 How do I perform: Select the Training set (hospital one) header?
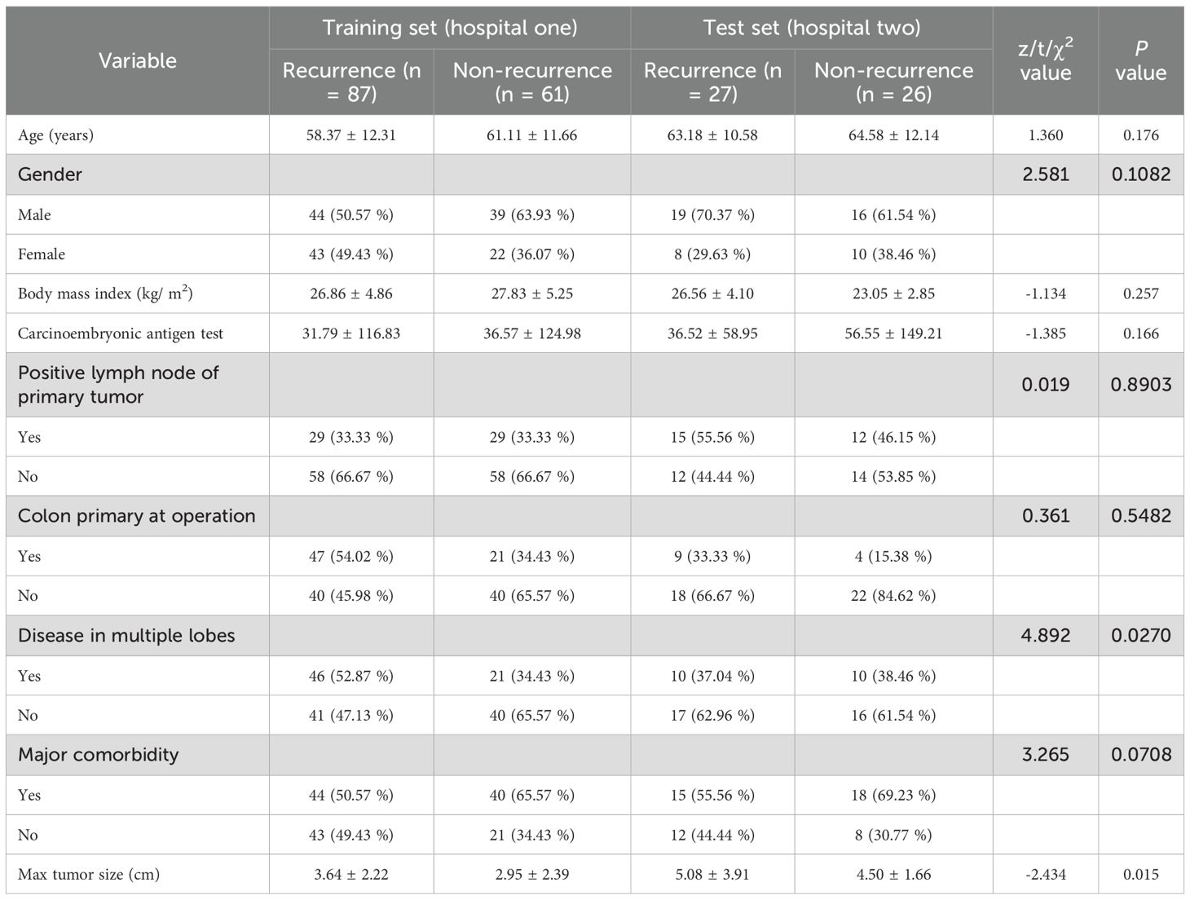coord(449,28)
